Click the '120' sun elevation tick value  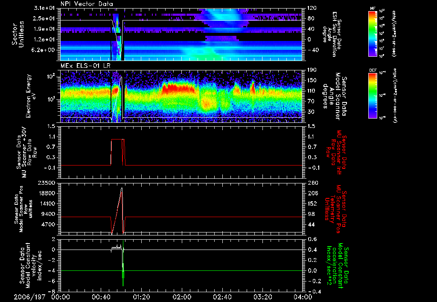312,8
